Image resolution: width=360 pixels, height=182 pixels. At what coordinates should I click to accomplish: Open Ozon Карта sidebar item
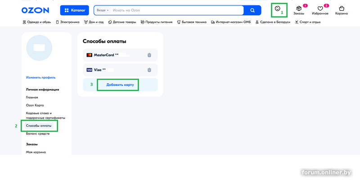tap(35, 105)
